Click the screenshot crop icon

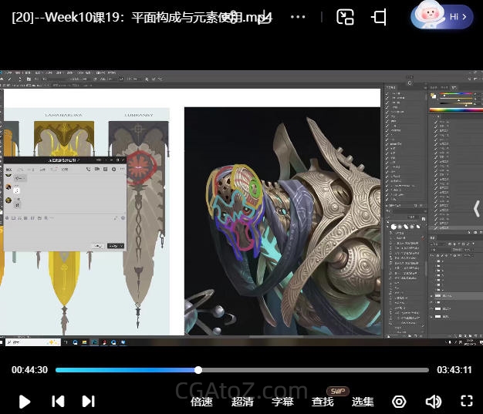379,17
